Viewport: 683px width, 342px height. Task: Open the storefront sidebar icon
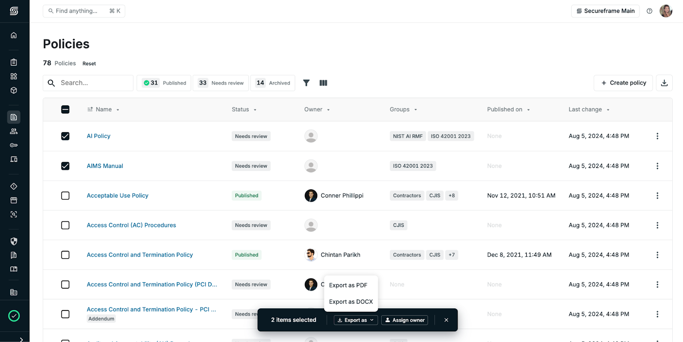(14, 200)
